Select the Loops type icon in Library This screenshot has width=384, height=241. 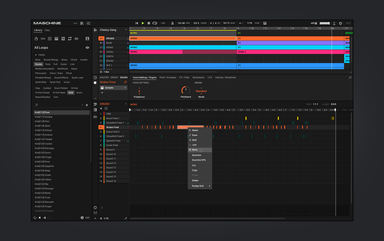click(70, 39)
